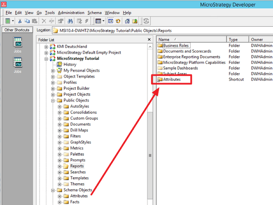Click the Up One Level folder icon

pos(135,21)
